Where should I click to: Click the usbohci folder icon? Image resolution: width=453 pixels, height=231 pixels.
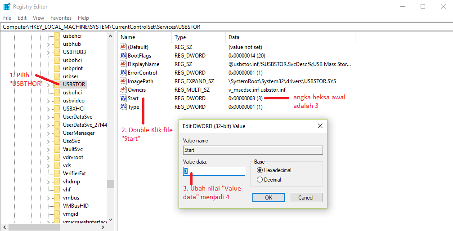click(57, 60)
